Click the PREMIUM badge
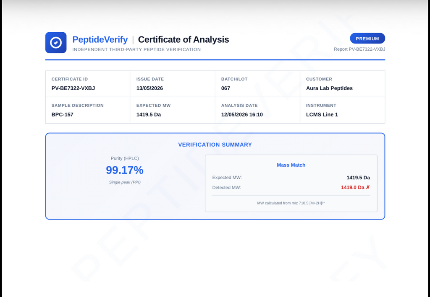 (x=367, y=39)
